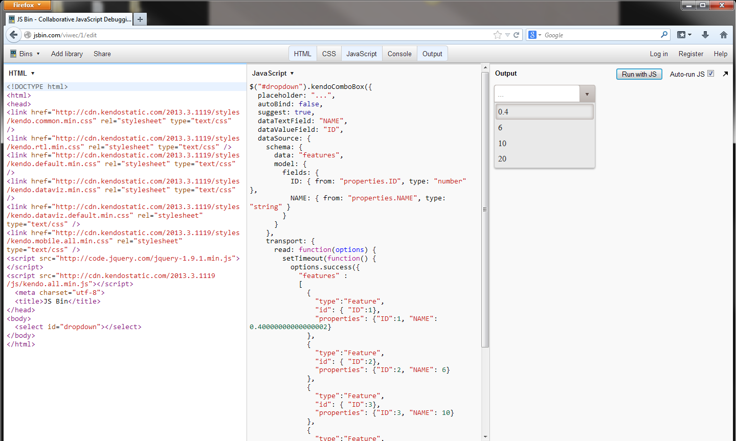
Task: Click the select id="dropdown" line
Action: coord(78,327)
